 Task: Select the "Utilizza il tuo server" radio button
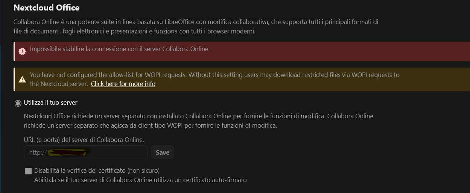coord(18,103)
